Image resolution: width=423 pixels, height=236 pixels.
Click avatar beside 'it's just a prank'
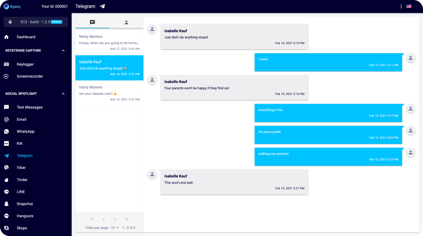(x=411, y=130)
